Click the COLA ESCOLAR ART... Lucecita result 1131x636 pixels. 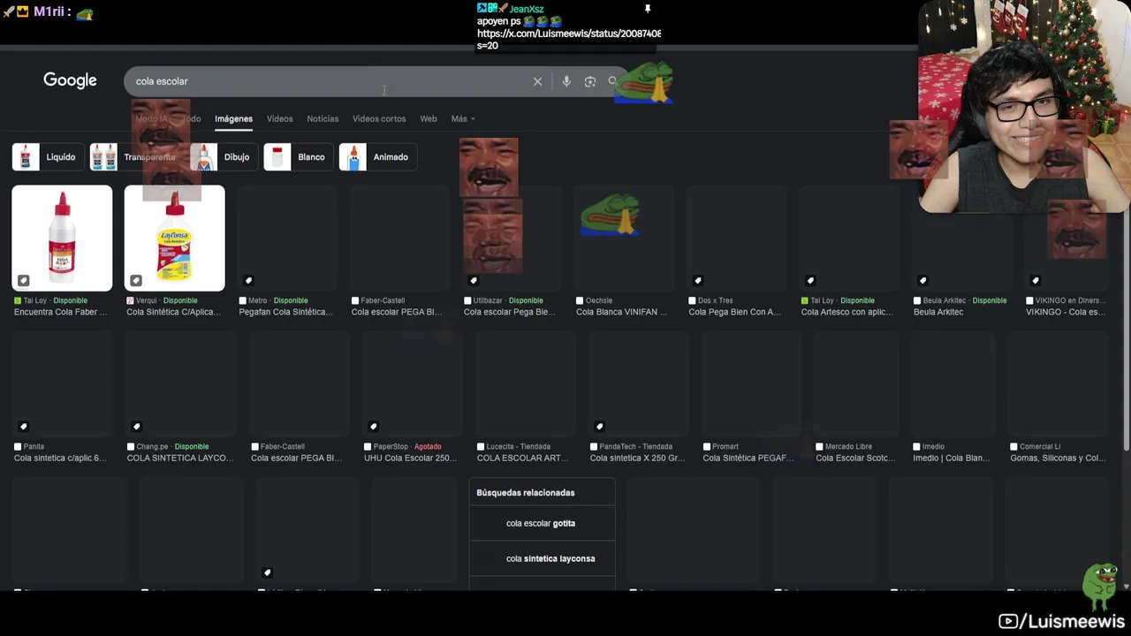[x=523, y=458]
